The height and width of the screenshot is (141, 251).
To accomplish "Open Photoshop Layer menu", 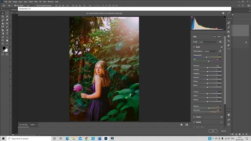I will pyautogui.click(x=20, y=2).
